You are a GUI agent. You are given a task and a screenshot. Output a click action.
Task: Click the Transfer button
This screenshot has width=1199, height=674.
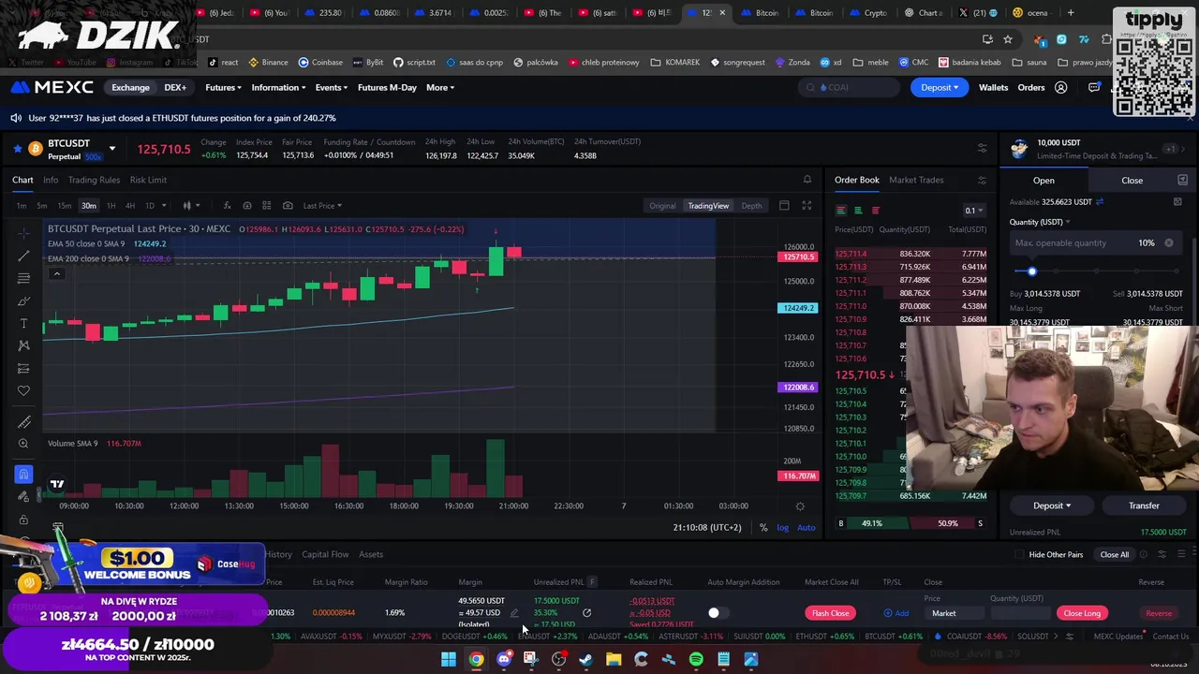point(1144,506)
